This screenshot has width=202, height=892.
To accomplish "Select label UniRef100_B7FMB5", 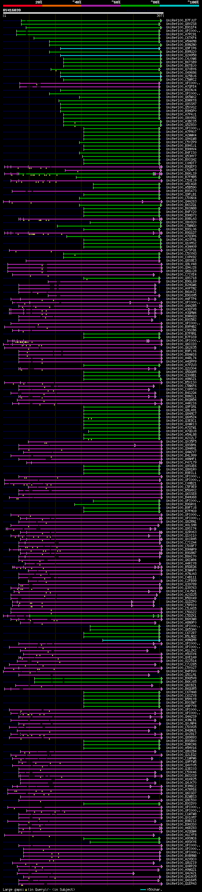I will (181, 177).
